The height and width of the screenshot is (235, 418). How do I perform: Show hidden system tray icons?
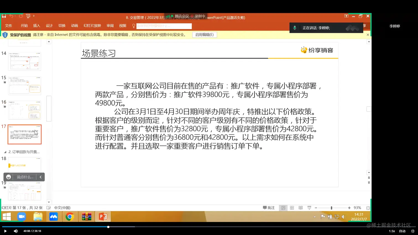(315, 217)
